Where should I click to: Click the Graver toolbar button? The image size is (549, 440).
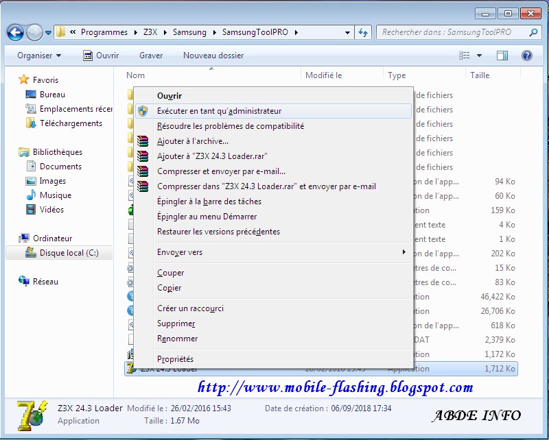tap(151, 56)
